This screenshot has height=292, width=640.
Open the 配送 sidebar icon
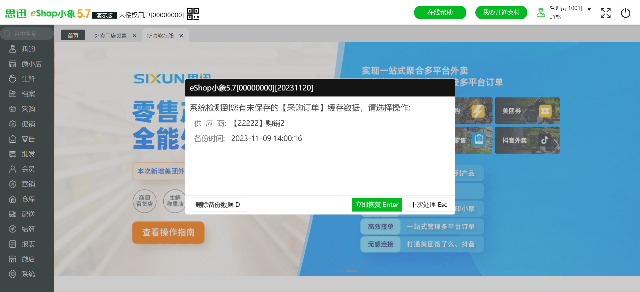[13, 214]
